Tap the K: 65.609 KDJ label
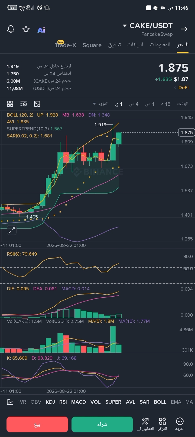Image resolution: width=195 pixels, height=437 pixels. (x=17, y=358)
